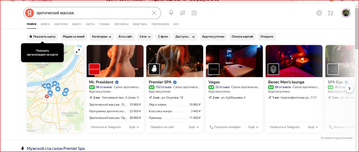Viewport: 359px width, 152px height.
Task: Click Перейти на сайт on Premier SPA card
Action: pos(162,127)
